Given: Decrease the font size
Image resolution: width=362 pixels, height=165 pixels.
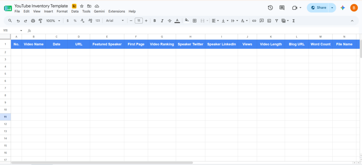Looking at the screenshot, I should pyautogui.click(x=131, y=21).
